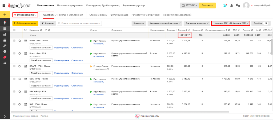The height and width of the screenshot is (120, 273).
Task: Open info icon in sidebar
Action: click(5, 52)
